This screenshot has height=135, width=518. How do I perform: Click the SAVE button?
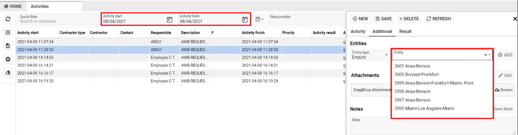(x=384, y=19)
